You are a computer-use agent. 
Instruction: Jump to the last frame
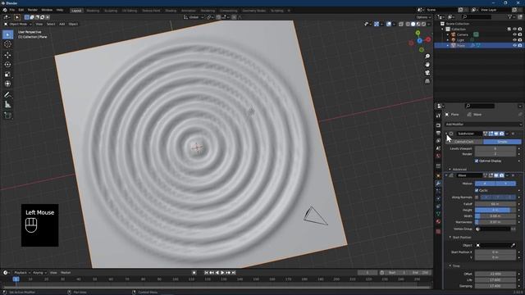(234, 273)
